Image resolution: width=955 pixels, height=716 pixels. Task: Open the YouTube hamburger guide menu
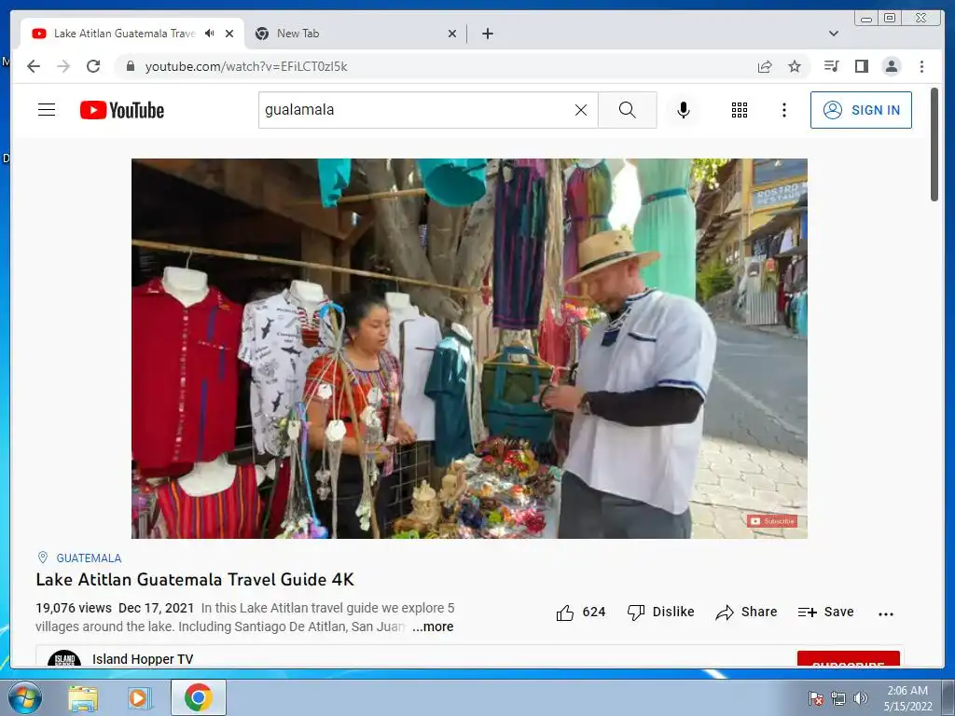(x=47, y=110)
